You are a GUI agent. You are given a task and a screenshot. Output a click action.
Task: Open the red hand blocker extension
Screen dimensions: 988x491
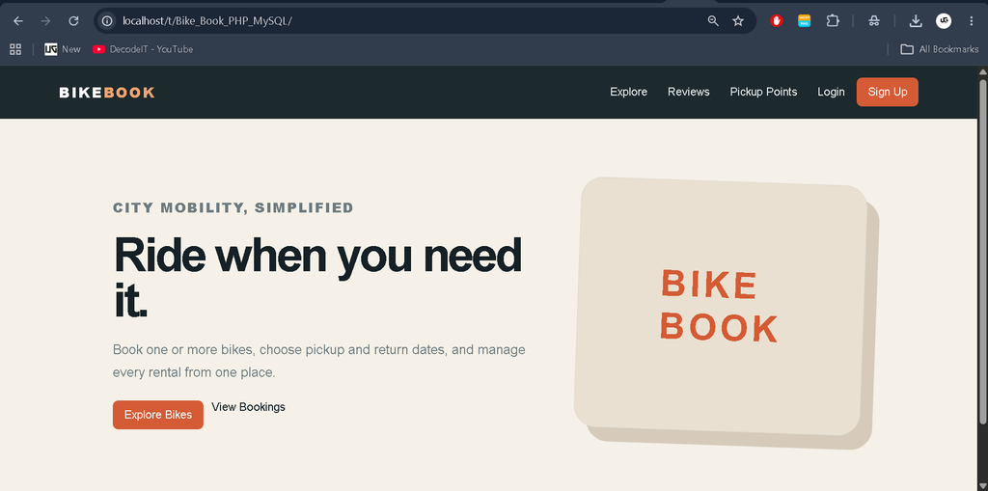[777, 21]
